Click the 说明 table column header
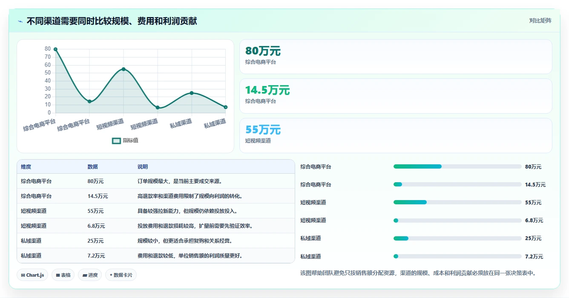The image size is (569, 298). (x=143, y=167)
